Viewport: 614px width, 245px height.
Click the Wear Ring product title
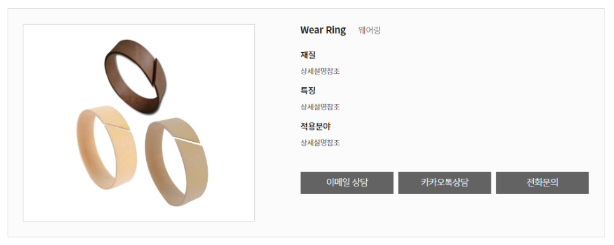pyautogui.click(x=323, y=30)
